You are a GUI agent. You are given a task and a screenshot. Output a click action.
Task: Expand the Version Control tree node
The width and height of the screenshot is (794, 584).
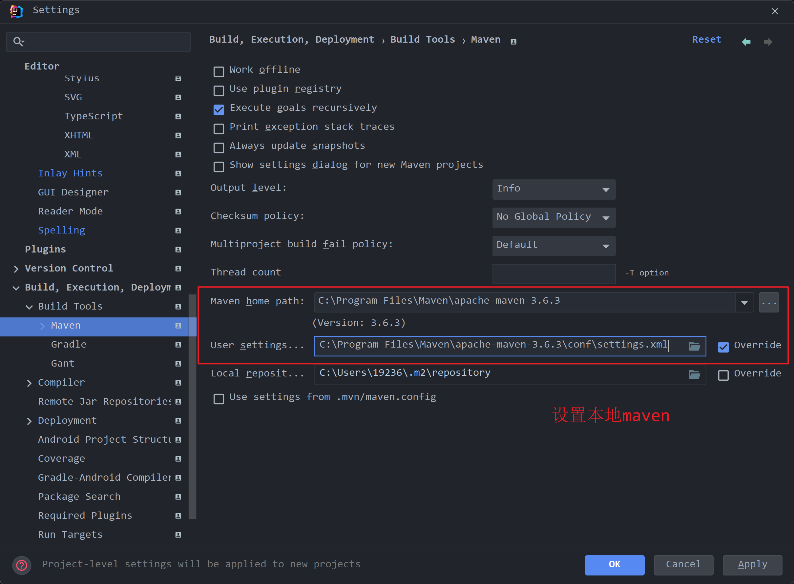pyautogui.click(x=16, y=269)
